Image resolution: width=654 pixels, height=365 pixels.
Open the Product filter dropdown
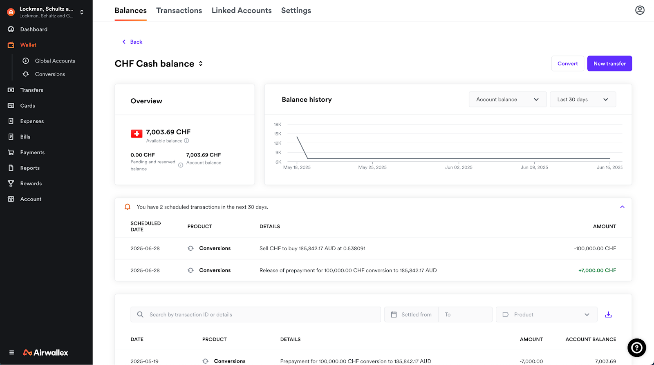click(546, 314)
